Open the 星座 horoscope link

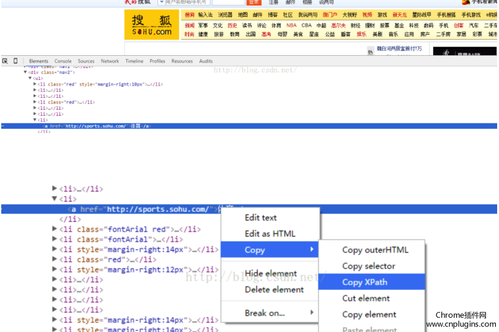click(x=314, y=34)
